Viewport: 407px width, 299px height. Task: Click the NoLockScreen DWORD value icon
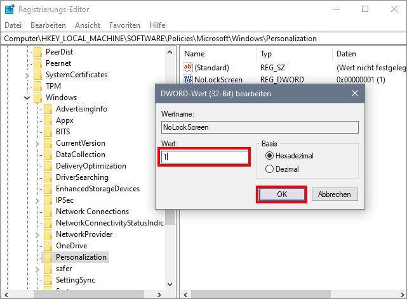(x=188, y=79)
